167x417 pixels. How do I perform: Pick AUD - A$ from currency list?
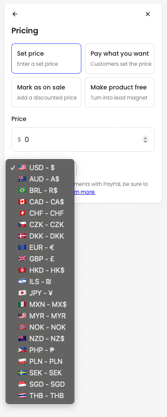pos(40,179)
